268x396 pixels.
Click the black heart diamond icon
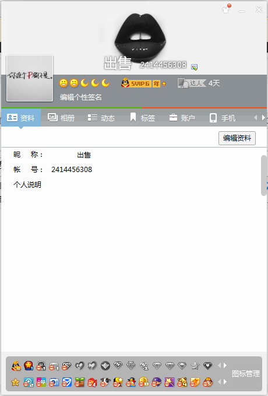207,366
